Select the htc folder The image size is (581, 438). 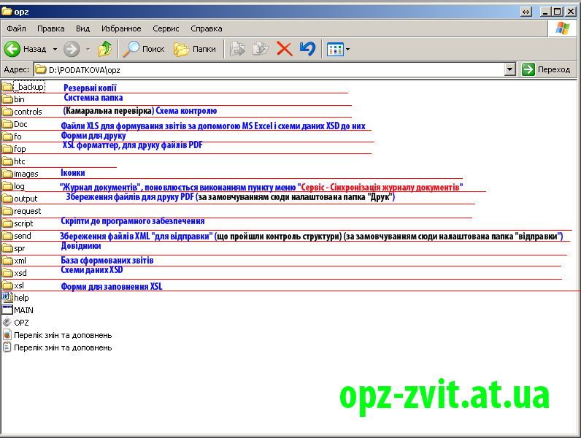click(x=13, y=161)
